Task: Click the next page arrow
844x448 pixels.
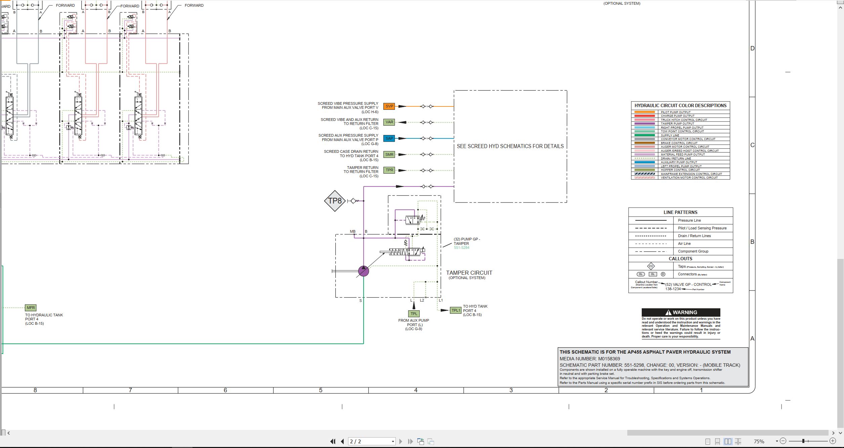Action: 400,441
